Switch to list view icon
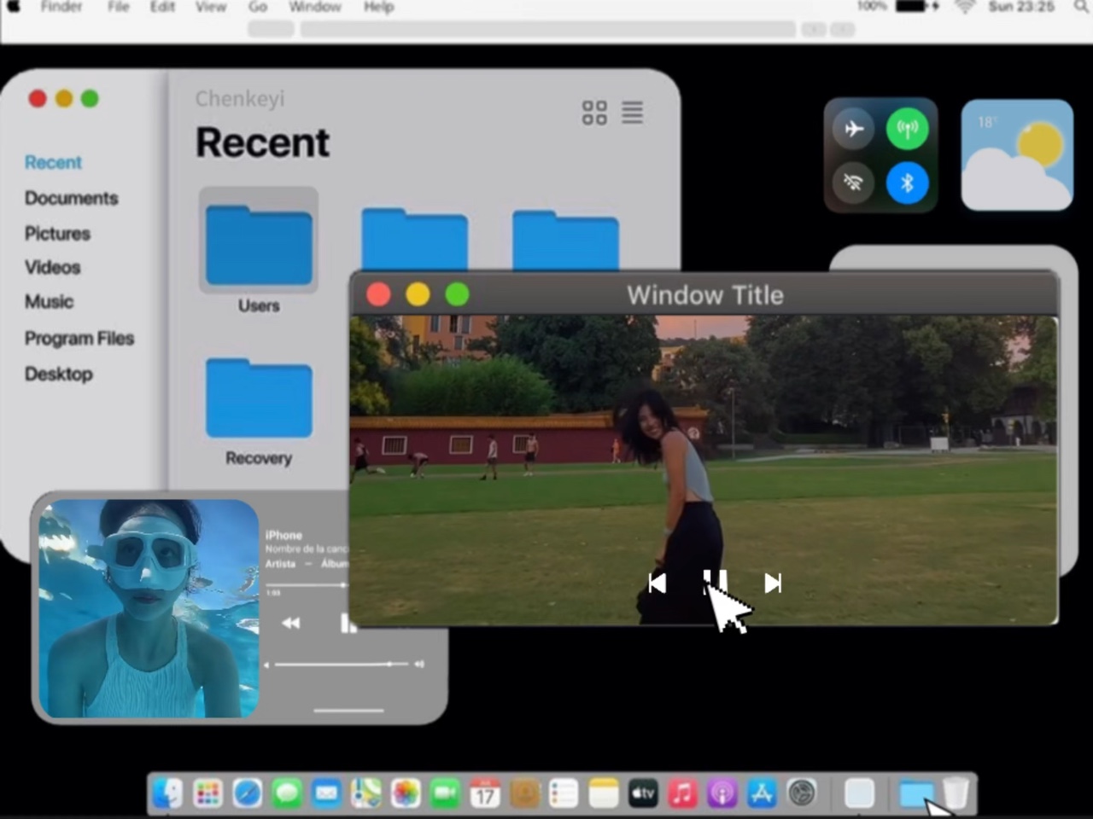The image size is (1093, 819). click(632, 113)
